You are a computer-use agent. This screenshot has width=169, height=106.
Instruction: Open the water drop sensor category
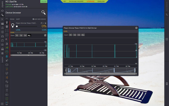click(7, 56)
